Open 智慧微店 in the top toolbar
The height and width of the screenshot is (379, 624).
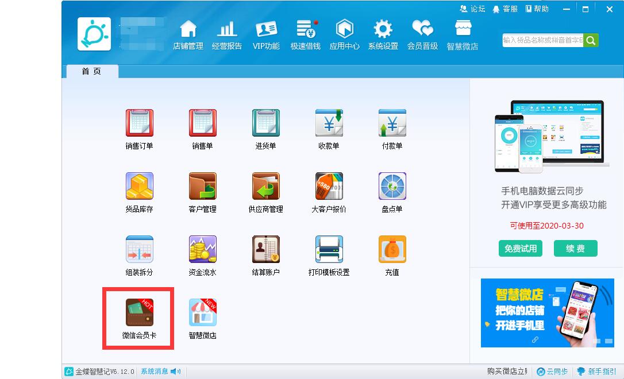point(463,35)
